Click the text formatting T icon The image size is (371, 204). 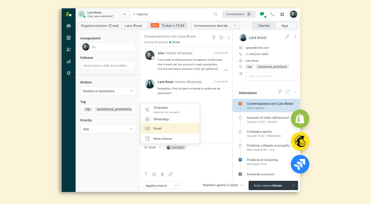(x=146, y=174)
